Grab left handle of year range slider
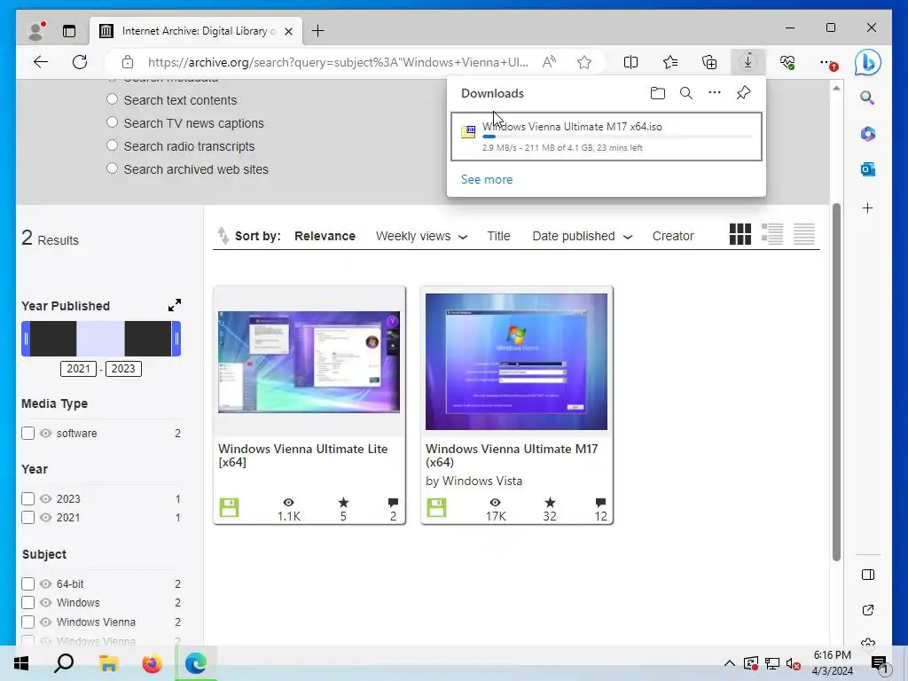908x681 pixels. (x=26, y=339)
